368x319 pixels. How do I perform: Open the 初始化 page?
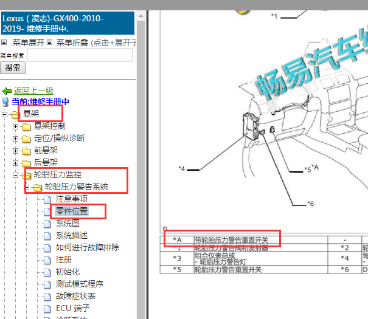[68, 272]
